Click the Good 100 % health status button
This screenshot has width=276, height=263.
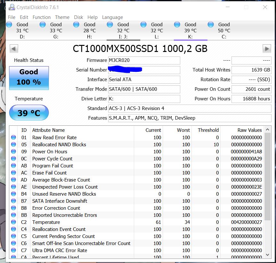[x=29, y=78]
